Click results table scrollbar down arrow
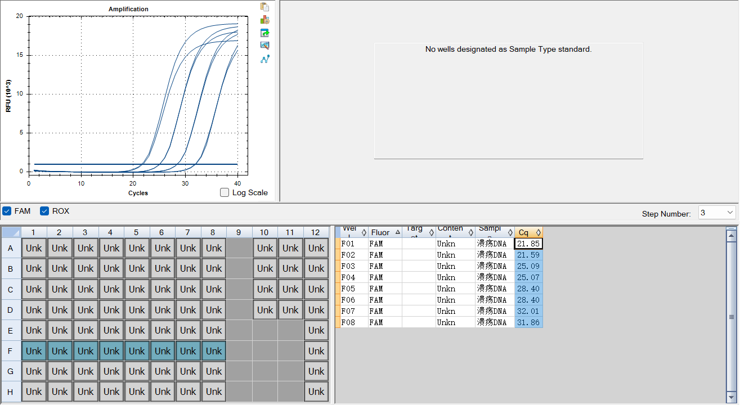Viewport: 740px width, 405px height. [x=731, y=398]
